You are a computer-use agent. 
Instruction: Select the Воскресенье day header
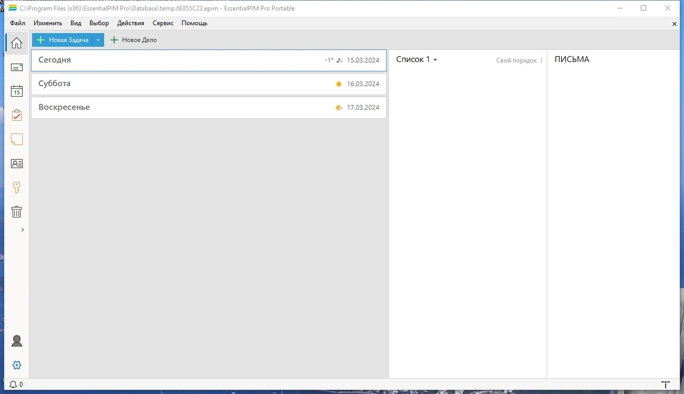(x=209, y=108)
